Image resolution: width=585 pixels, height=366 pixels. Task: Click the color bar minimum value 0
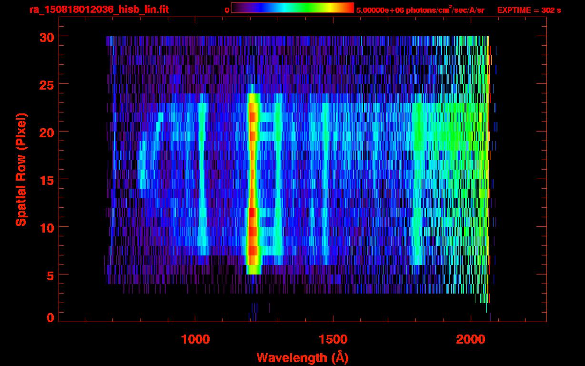point(227,10)
